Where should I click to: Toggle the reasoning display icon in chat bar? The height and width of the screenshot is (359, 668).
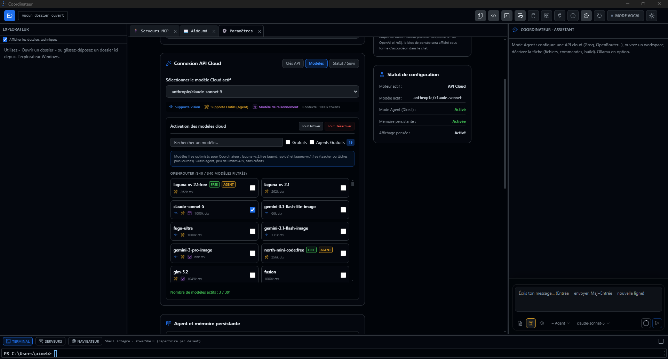tap(531, 323)
